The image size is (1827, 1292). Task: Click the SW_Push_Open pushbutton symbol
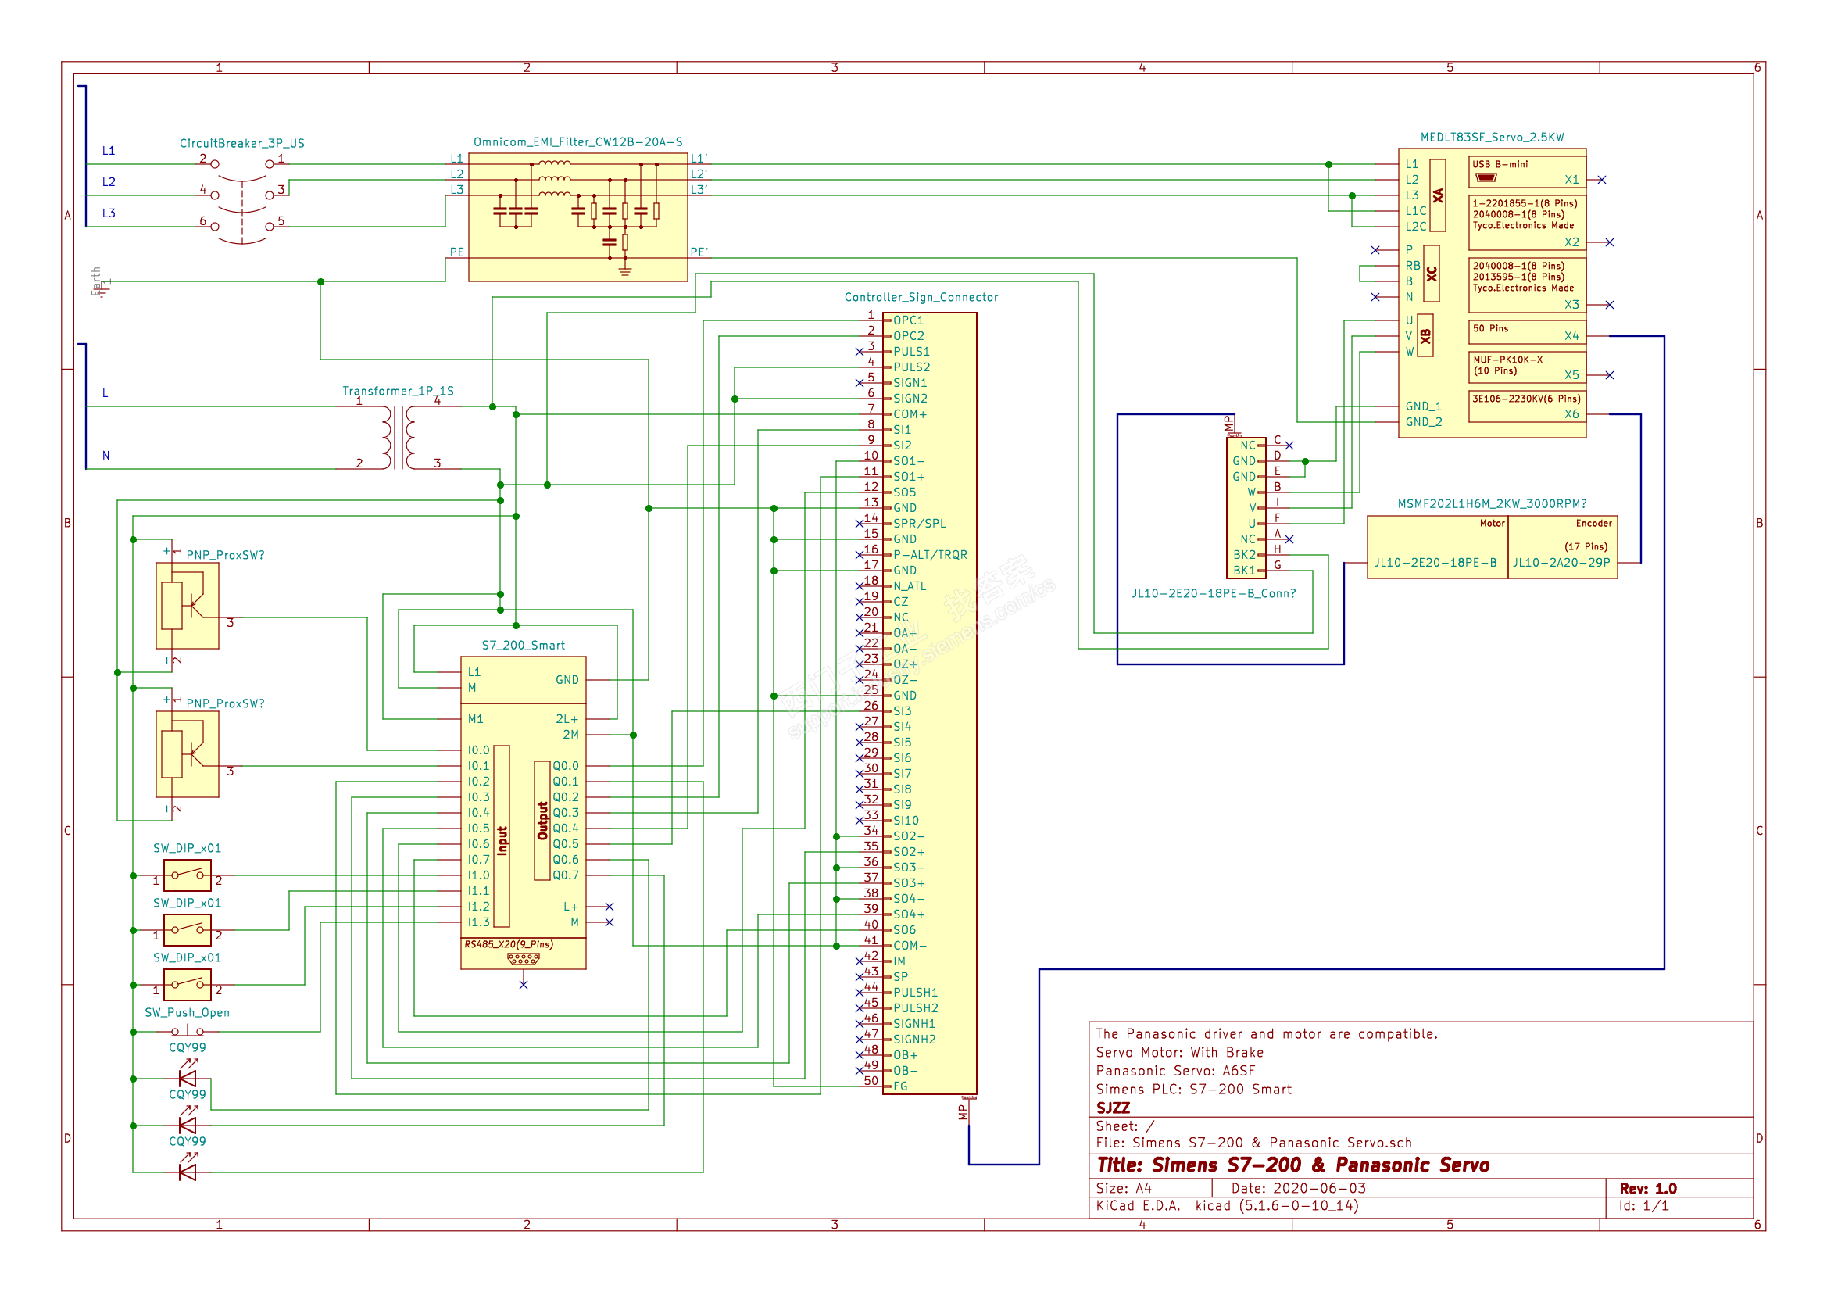188,1032
